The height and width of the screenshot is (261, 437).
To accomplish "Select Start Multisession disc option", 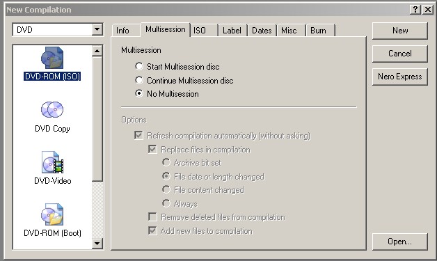I will coord(139,66).
